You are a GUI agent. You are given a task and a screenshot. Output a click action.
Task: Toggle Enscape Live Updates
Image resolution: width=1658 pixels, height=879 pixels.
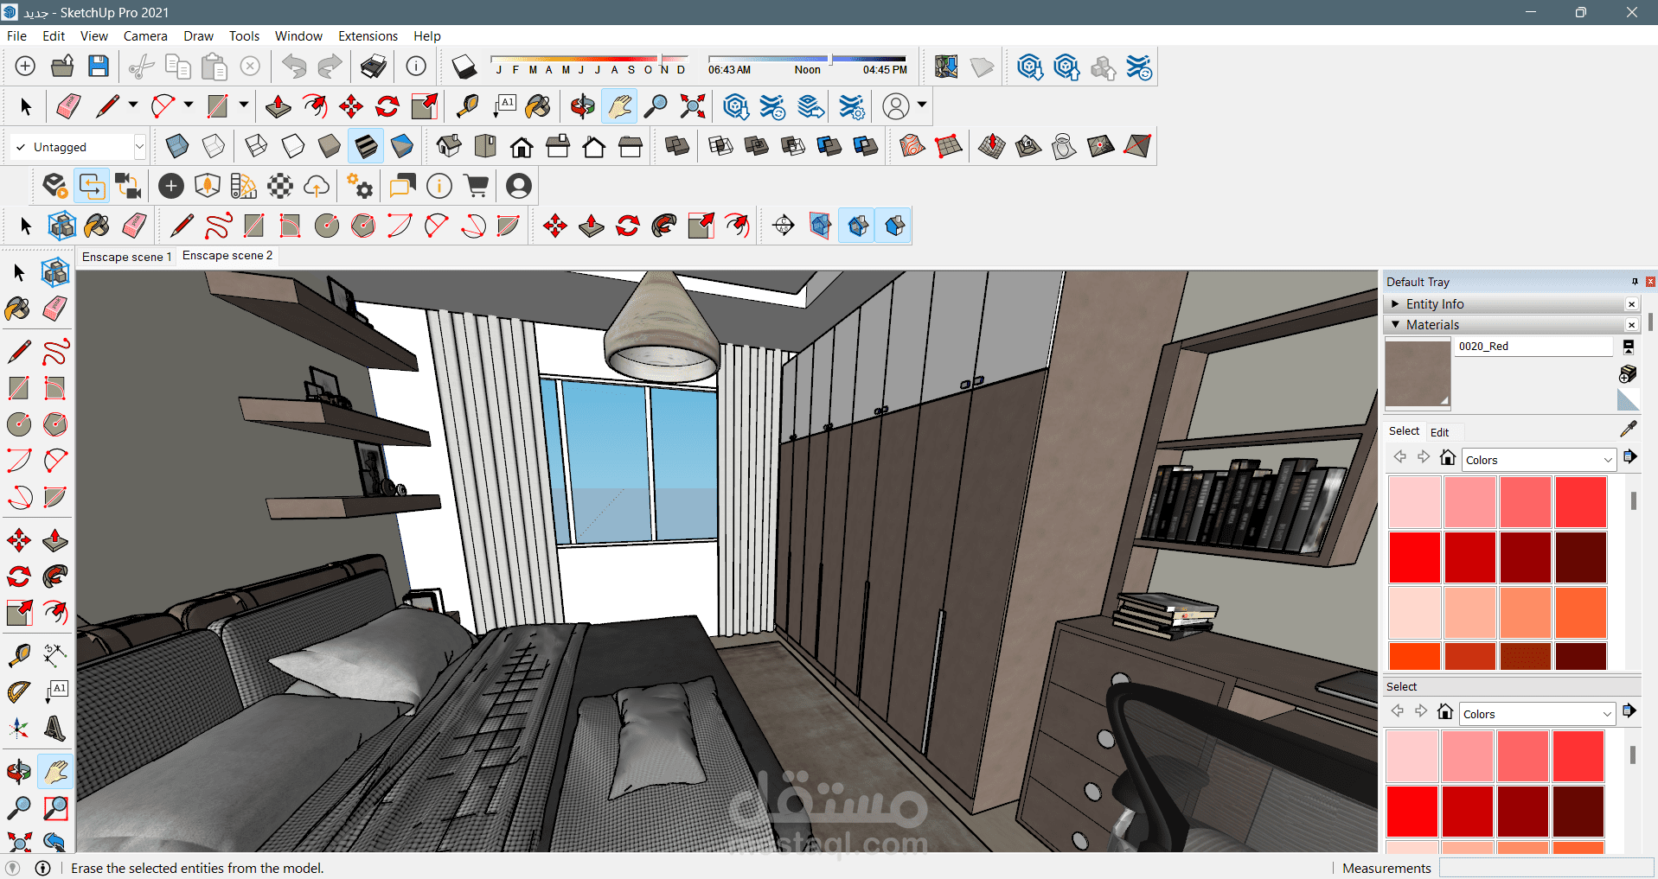[92, 186]
